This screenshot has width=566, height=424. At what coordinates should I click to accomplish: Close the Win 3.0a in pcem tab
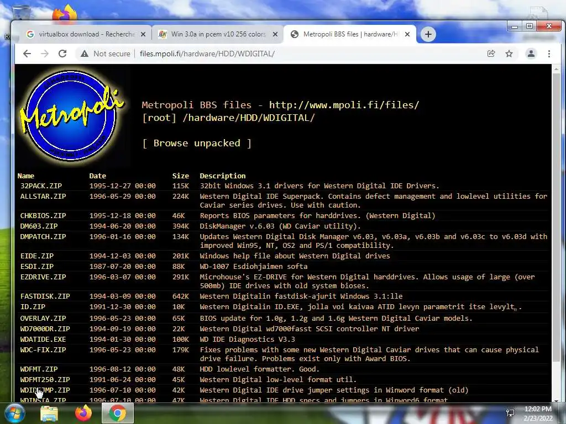click(x=275, y=34)
